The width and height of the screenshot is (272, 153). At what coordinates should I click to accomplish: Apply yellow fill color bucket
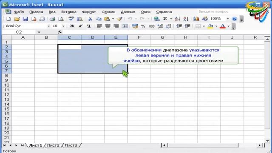pos(210,26)
